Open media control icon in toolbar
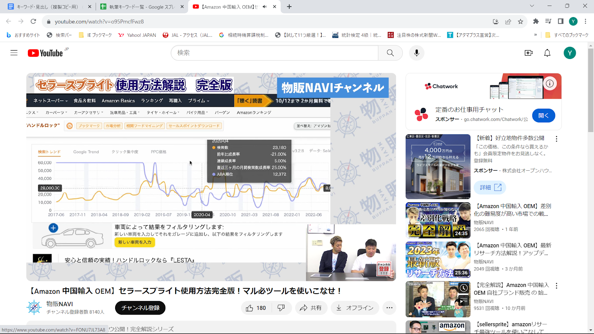The height and width of the screenshot is (334, 594). coord(548,22)
